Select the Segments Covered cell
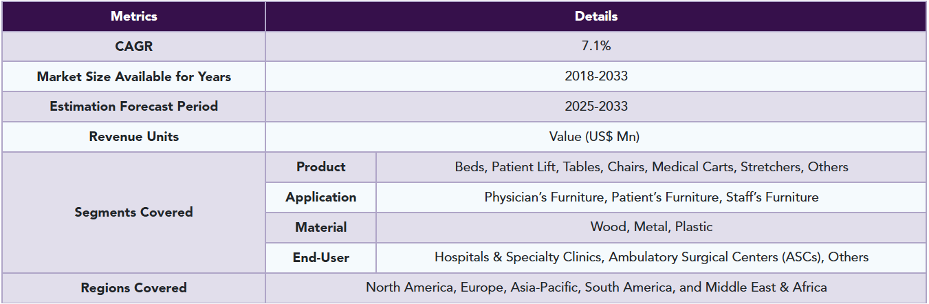 tap(133, 213)
